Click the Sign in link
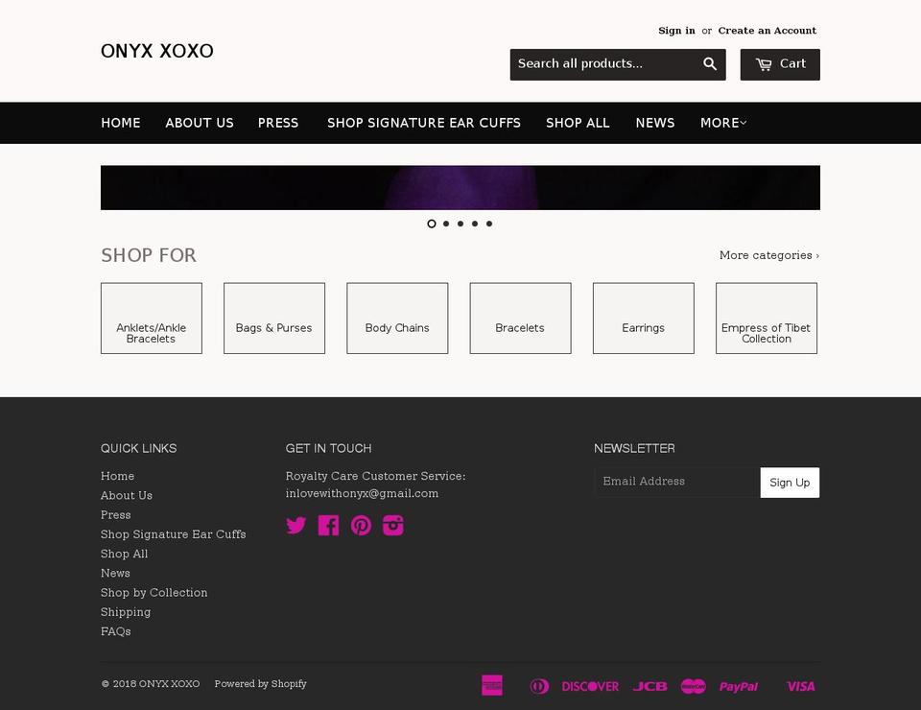 [x=676, y=31]
